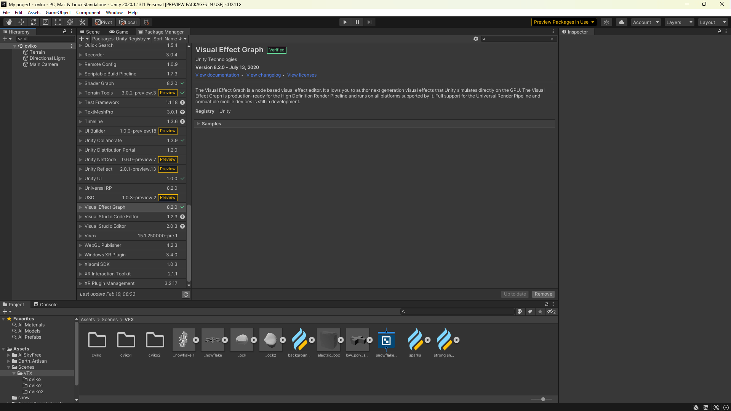The height and width of the screenshot is (411, 731).
Task: Open Package Manager advanced settings gear
Action: 476,39
